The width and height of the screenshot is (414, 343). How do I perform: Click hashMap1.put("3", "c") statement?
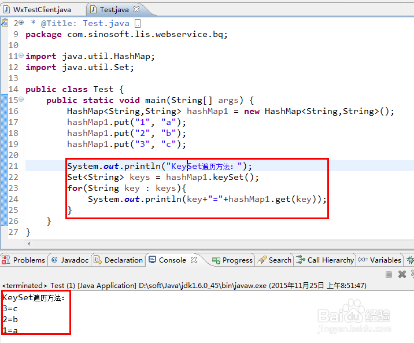pos(127,144)
